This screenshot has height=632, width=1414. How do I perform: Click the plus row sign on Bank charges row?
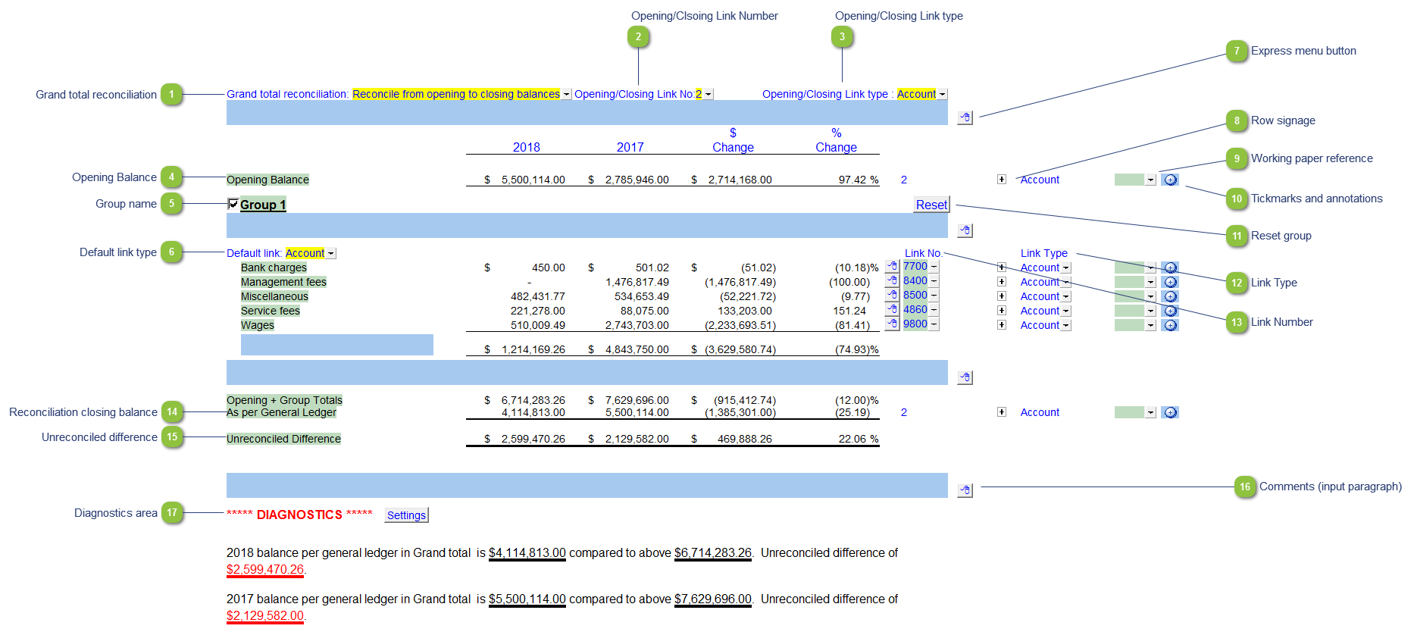1002,268
